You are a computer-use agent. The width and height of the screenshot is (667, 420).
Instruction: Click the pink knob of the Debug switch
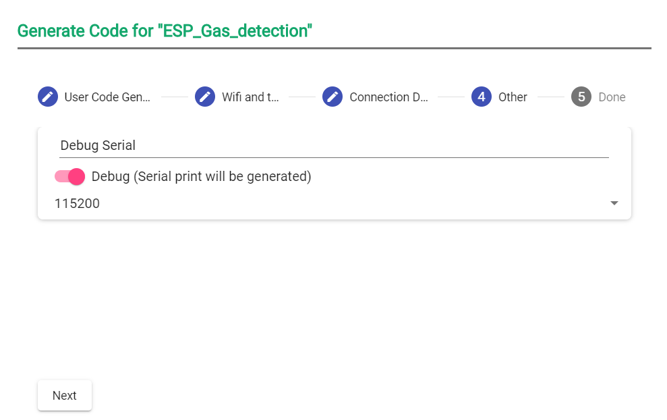[77, 177]
